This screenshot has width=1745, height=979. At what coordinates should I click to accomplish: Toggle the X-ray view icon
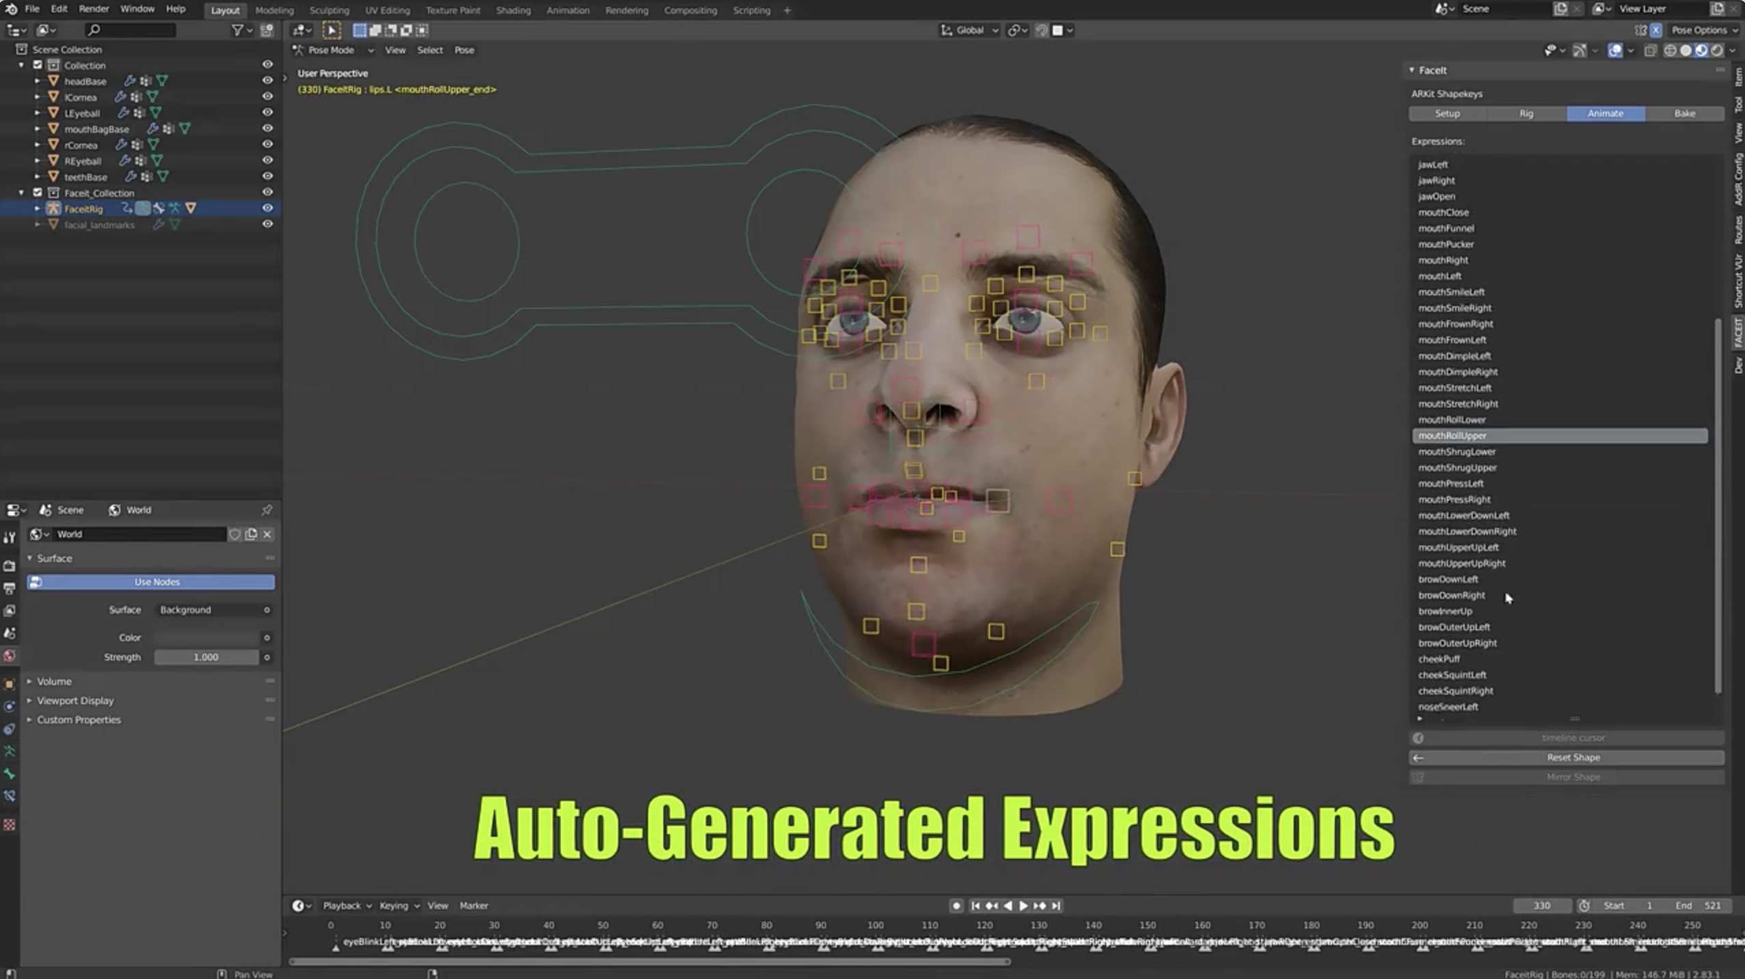click(1650, 51)
